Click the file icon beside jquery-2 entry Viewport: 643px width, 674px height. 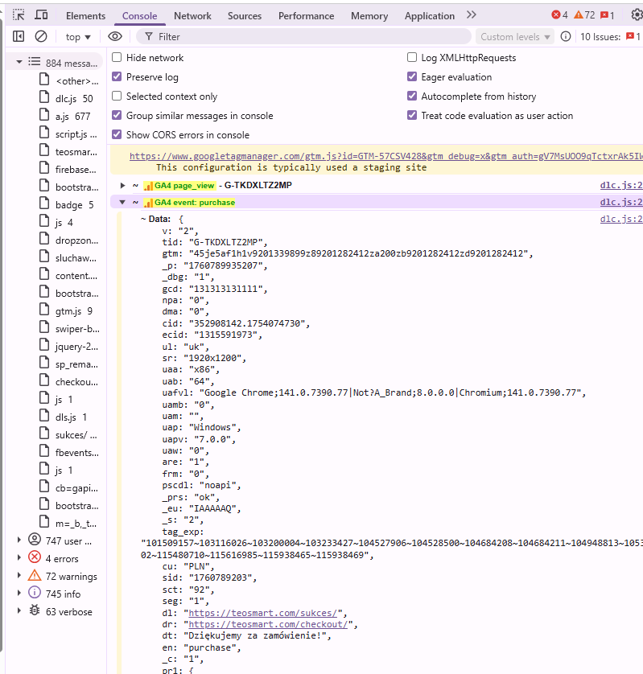tap(44, 345)
